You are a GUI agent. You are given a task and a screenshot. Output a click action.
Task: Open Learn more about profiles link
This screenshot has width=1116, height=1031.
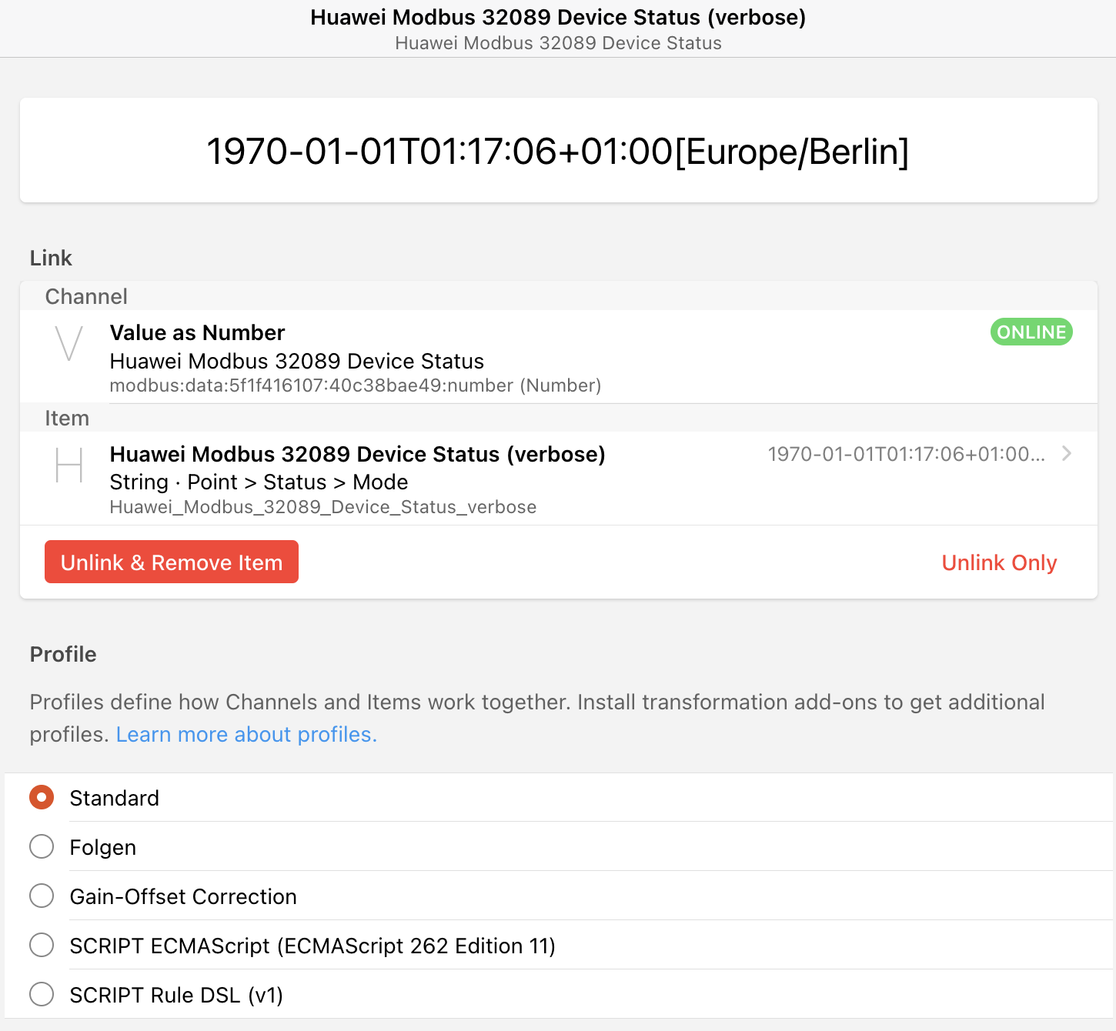(x=246, y=734)
